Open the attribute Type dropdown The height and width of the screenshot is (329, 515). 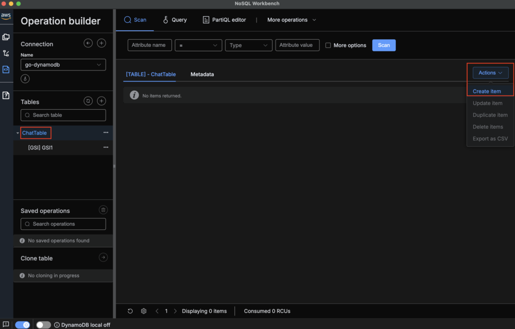tap(248, 45)
